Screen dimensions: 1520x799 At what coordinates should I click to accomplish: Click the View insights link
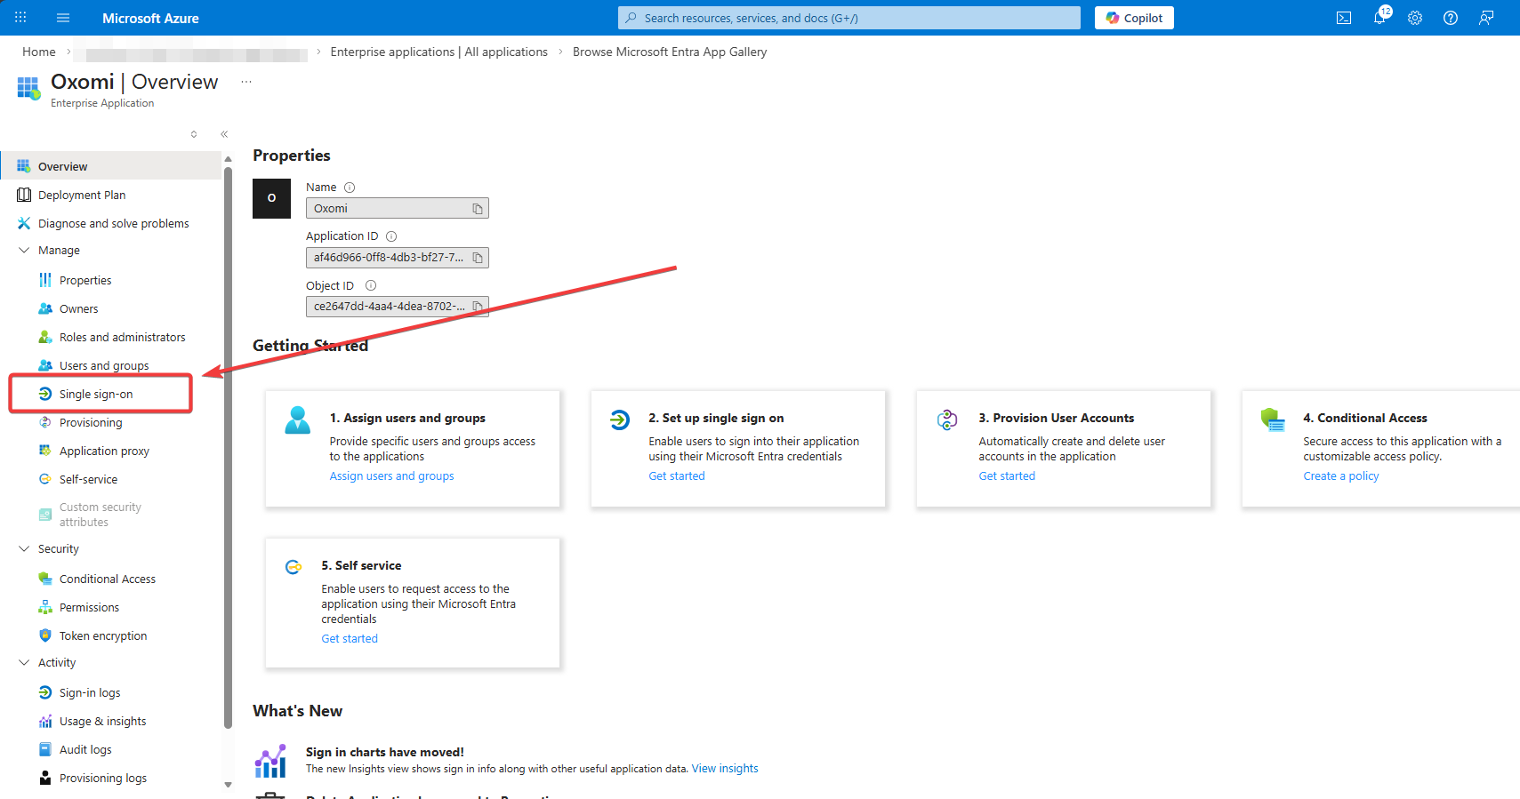(725, 769)
